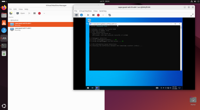Click the 'Debuggers detection' line in pafish console
Screen dimensions: 200x110
pyautogui.click(x=98, y=38)
